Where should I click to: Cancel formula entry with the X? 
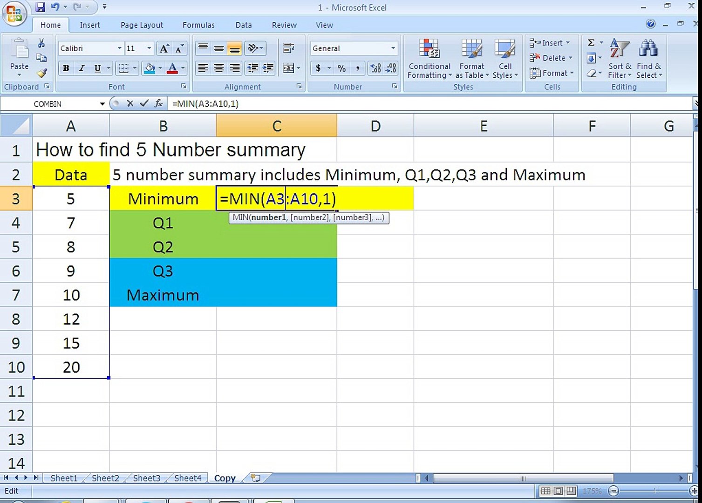pyautogui.click(x=130, y=103)
